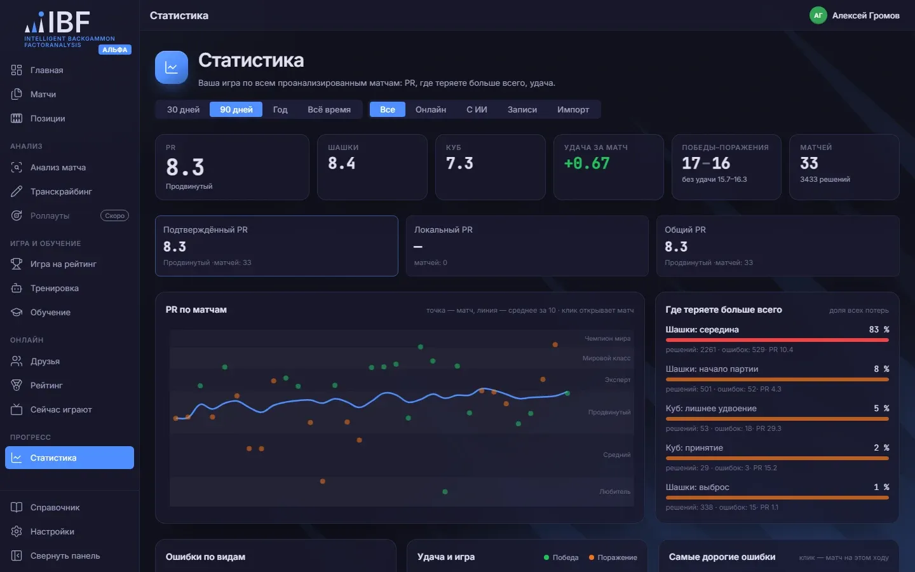Open Алексей Громов profile name
This screenshot has width=915, height=572.
click(865, 15)
